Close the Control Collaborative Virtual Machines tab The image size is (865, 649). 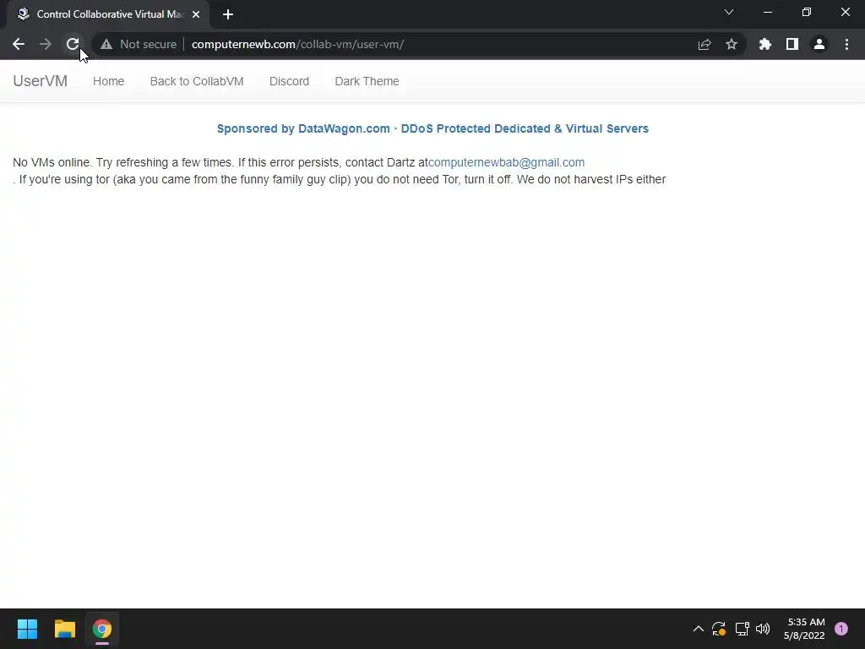point(196,14)
